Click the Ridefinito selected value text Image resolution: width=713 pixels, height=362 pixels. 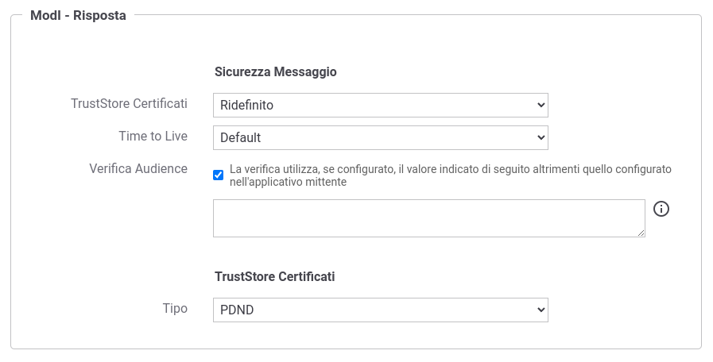coord(247,106)
